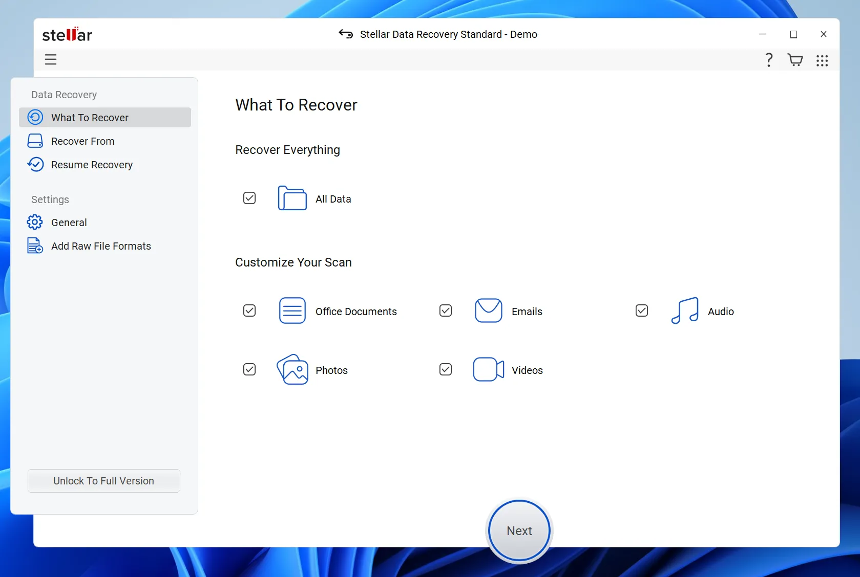Open Add Raw File Formats entry
The image size is (860, 577).
pyautogui.click(x=105, y=246)
